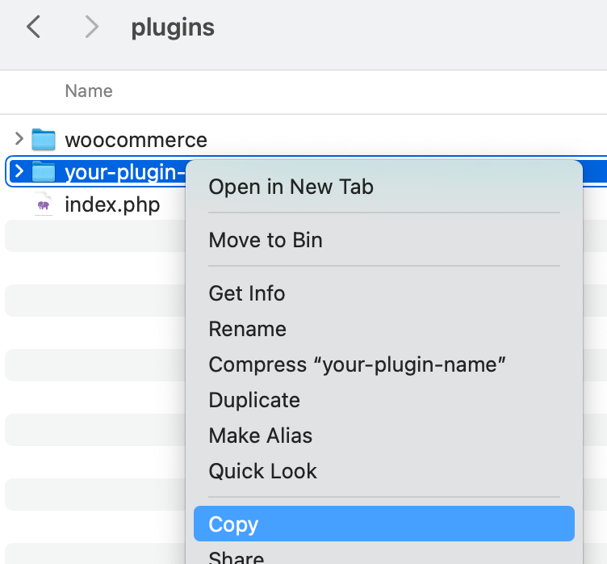Select the woocommerce folder name
607x564 pixels.
pyautogui.click(x=136, y=140)
